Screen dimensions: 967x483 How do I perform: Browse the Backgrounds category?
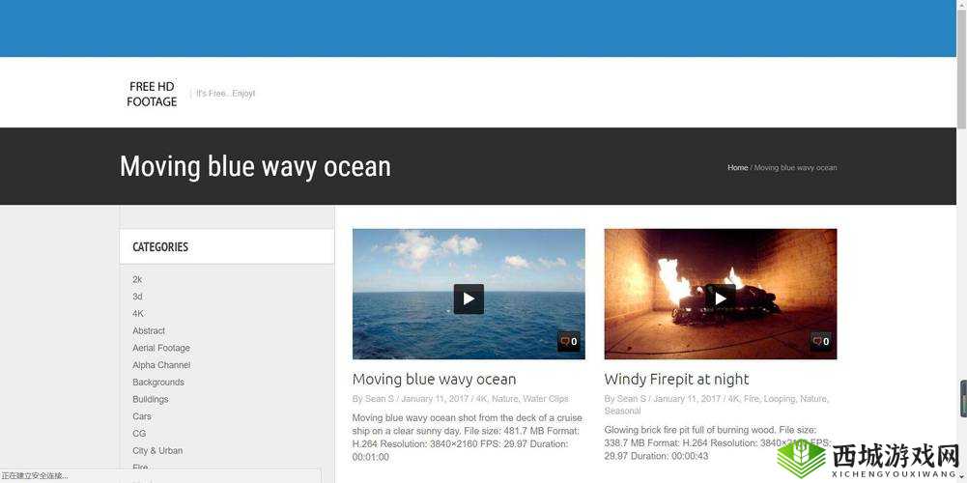[157, 383]
